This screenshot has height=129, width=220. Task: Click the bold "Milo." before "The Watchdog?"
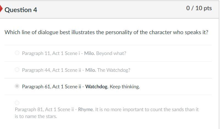click(x=91, y=70)
